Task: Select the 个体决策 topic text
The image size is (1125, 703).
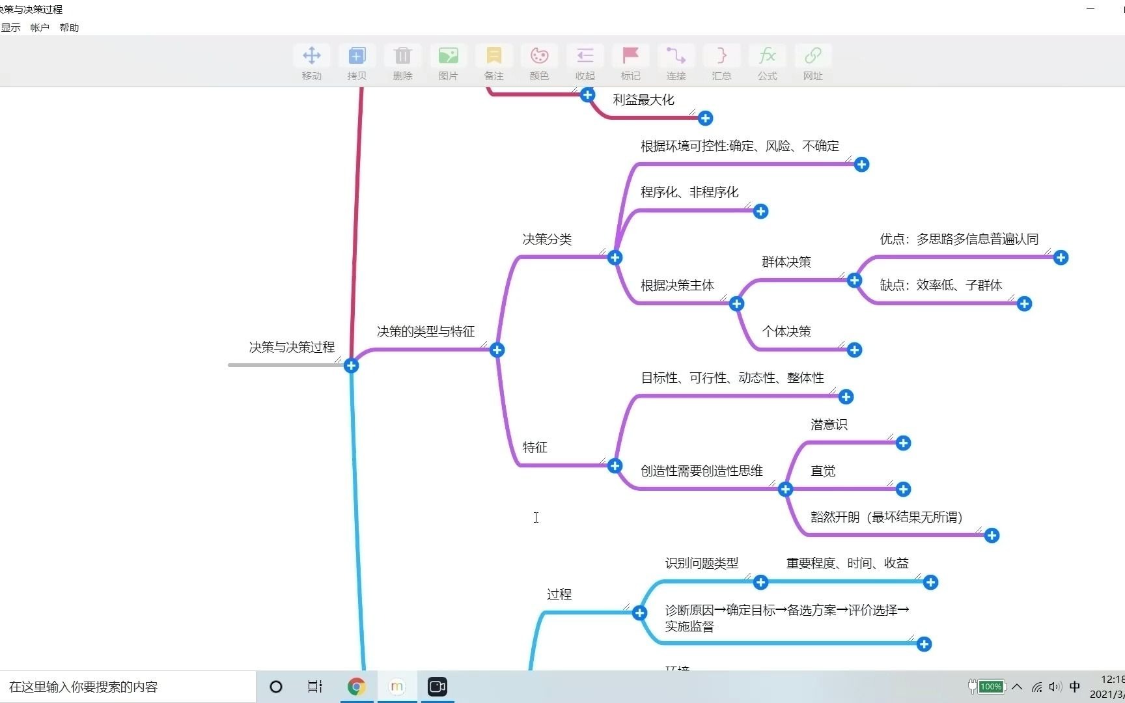Action: click(x=786, y=332)
